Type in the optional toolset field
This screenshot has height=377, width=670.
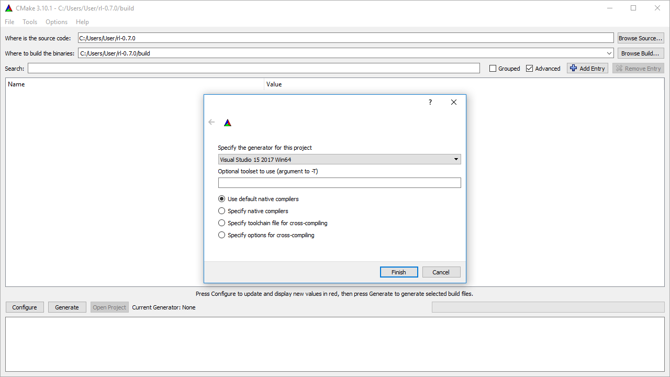[339, 182]
